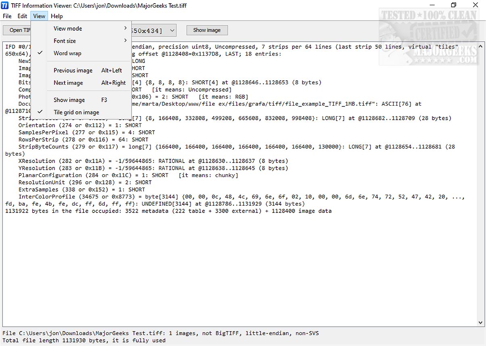
Task: Open the Edit menu
Action: 22,16
